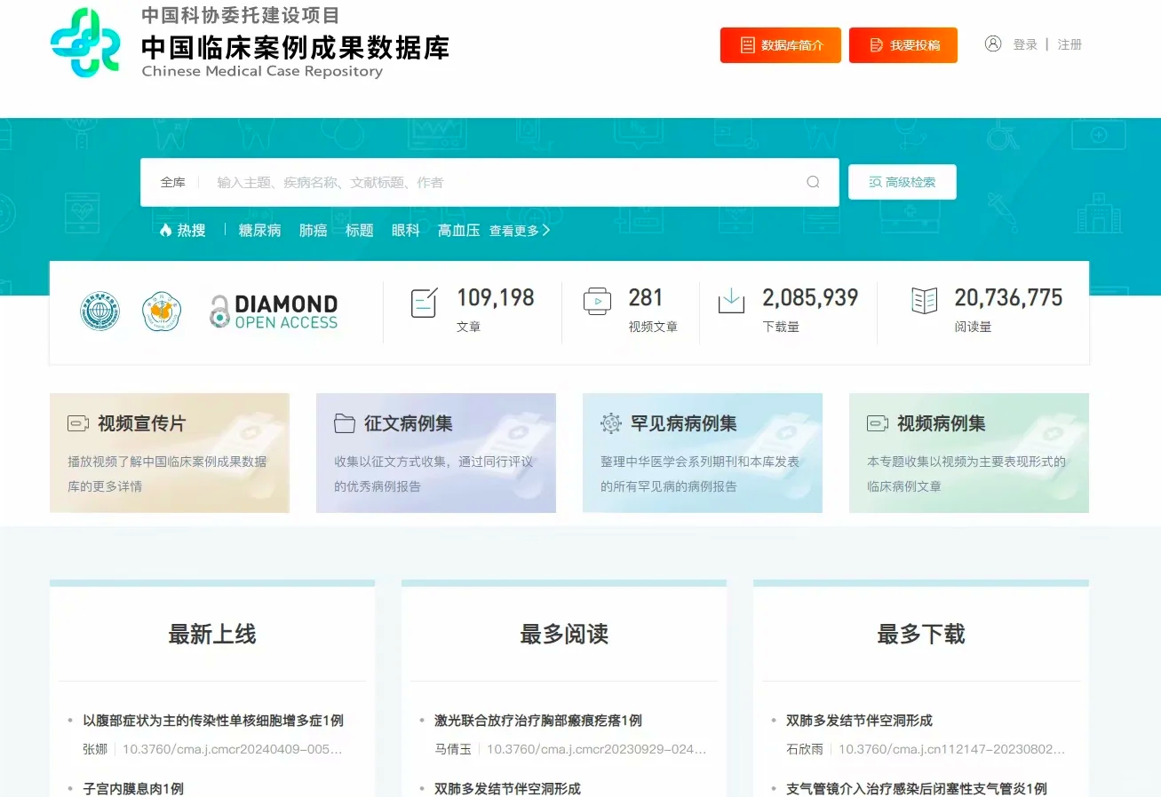Image resolution: width=1161 pixels, height=797 pixels.
Task: Click the 文章 article count icon
Action: [x=424, y=301]
